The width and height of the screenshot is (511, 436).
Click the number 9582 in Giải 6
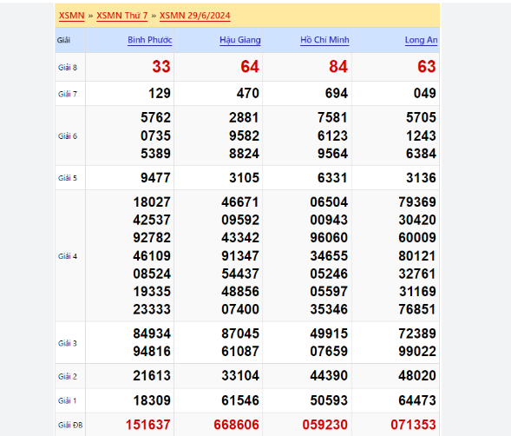[244, 135]
